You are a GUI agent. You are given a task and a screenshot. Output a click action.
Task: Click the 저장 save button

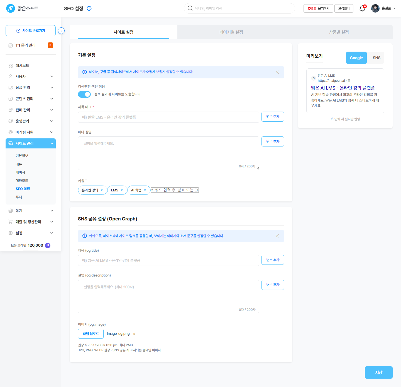click(378, 372)
